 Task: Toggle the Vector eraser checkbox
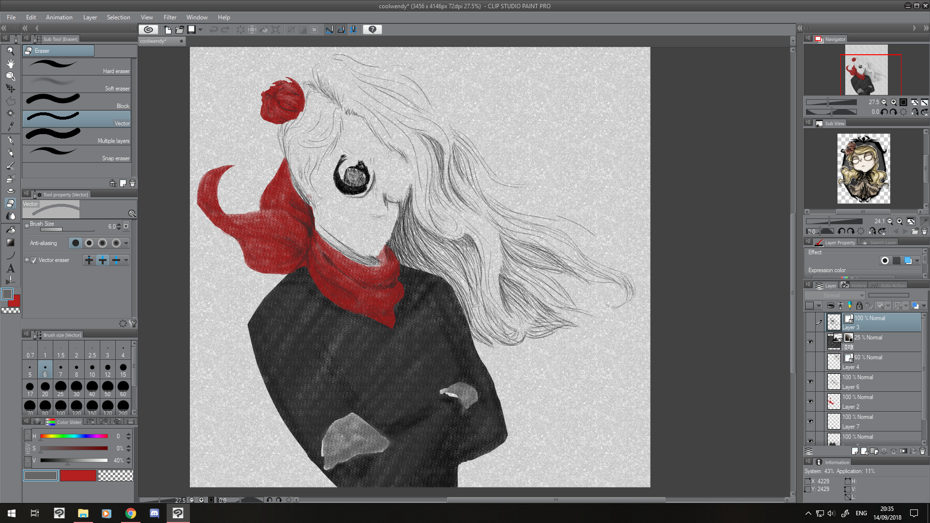(34, 260)
